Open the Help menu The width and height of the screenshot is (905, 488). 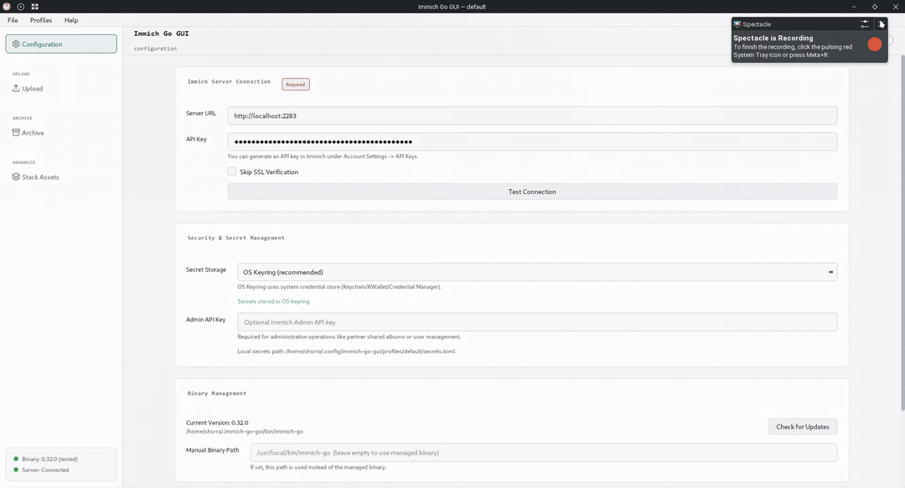pos(71,20)
